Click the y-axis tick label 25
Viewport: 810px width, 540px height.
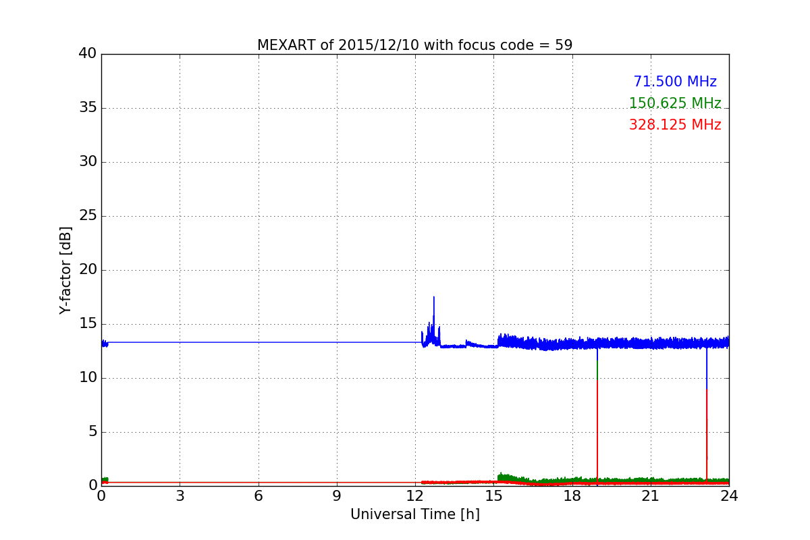[x=88, y=216]
